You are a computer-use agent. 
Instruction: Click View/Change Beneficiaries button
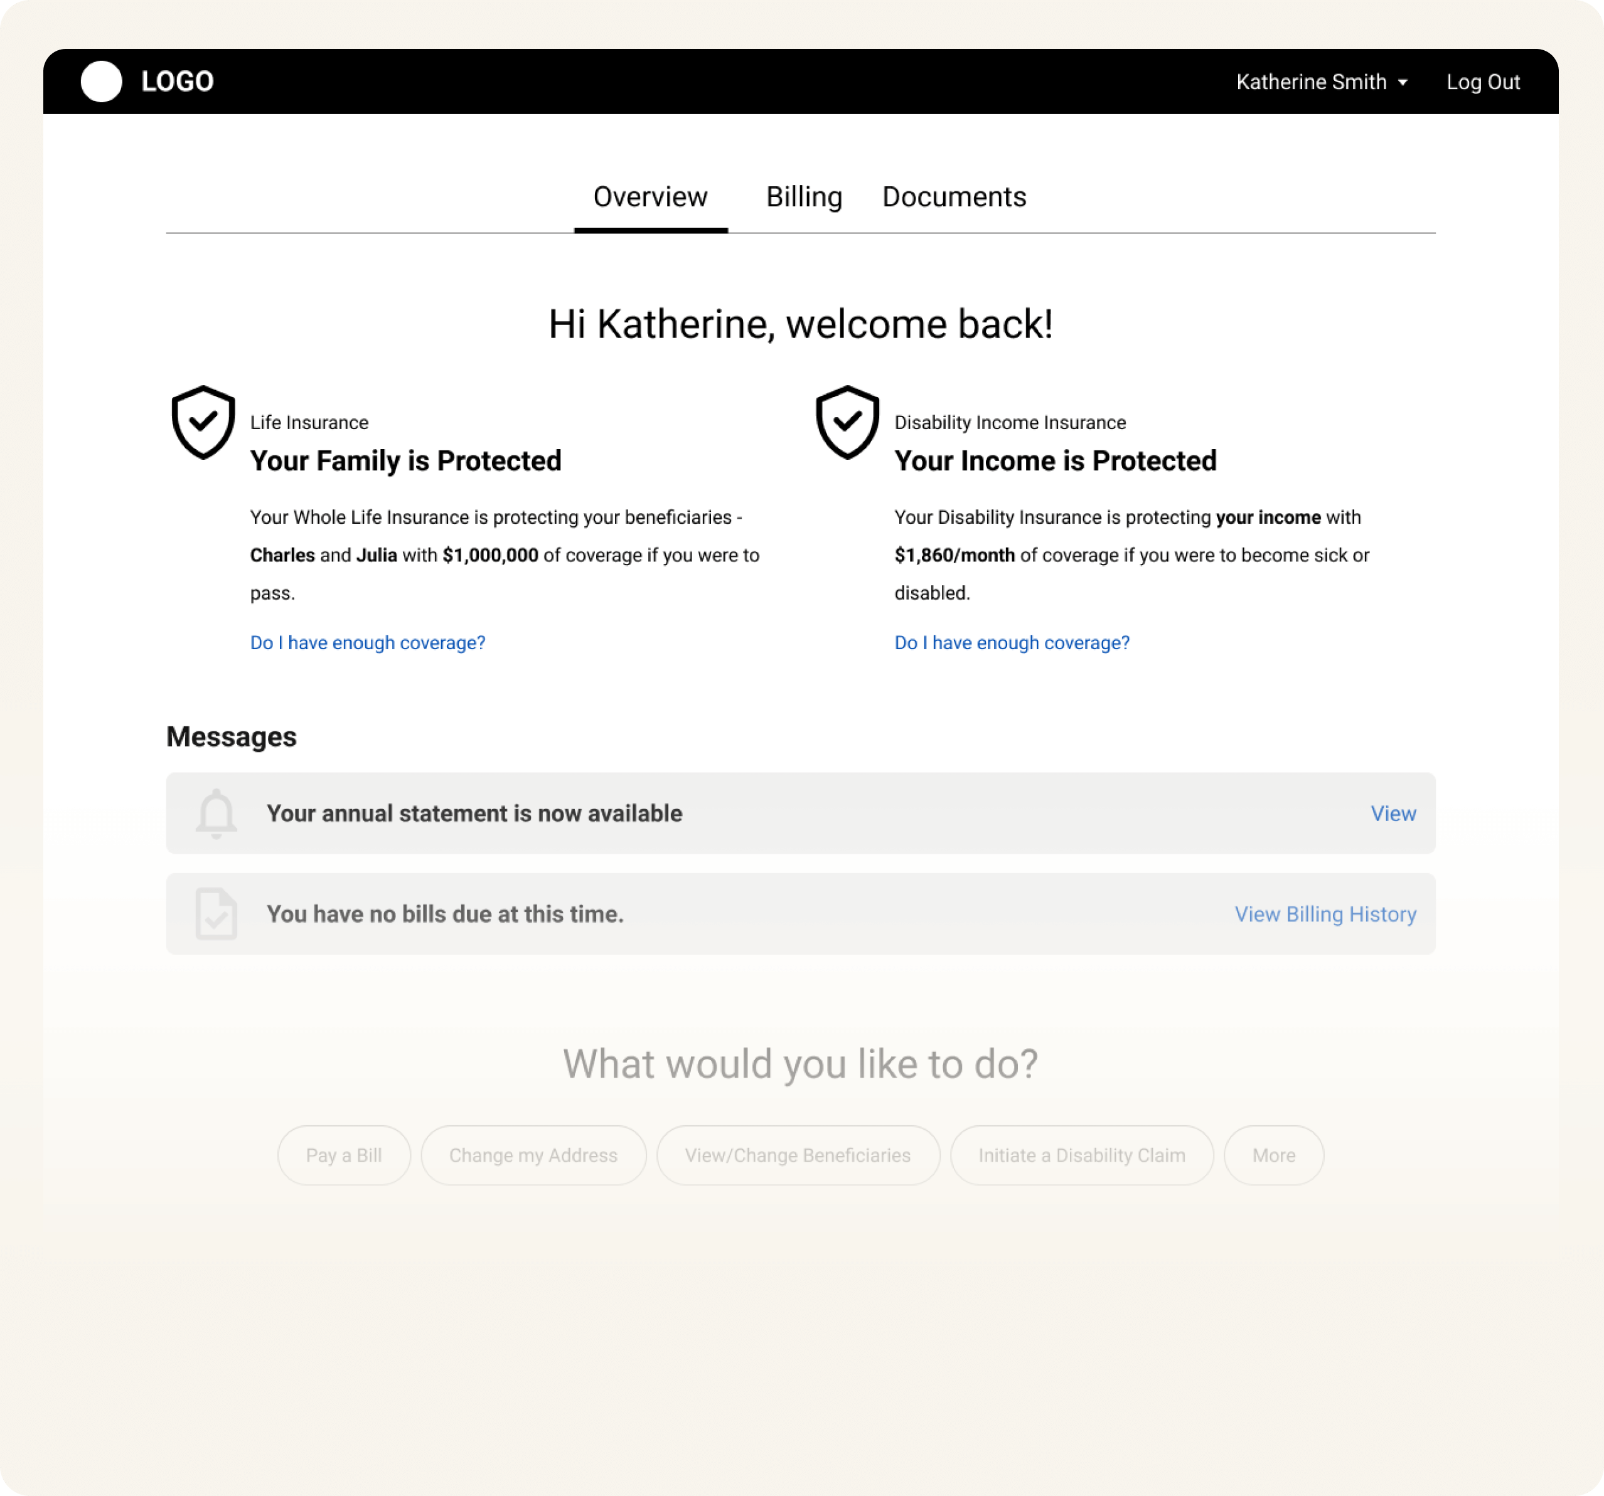pos(798,1155)
